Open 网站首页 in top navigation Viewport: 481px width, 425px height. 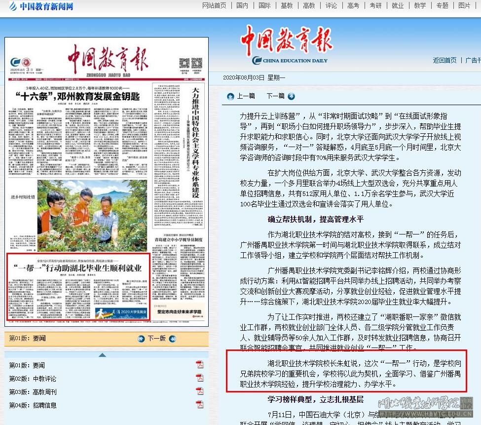(x=214, y=5)
